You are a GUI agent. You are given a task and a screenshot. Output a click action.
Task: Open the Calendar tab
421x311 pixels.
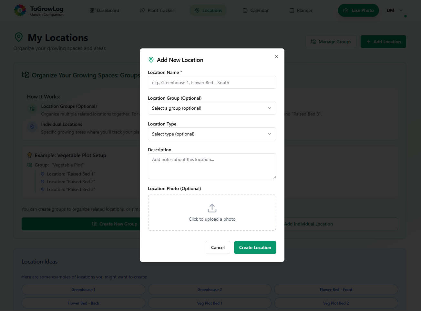[x=255, y=10]
